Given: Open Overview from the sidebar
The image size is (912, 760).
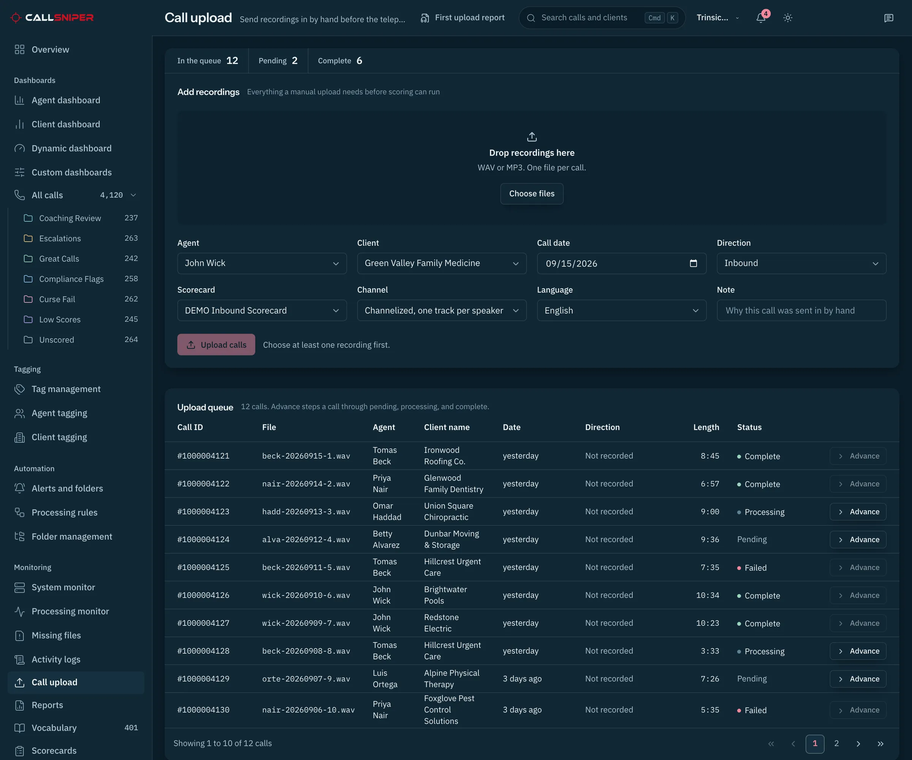Looking at the screenshot, I should (76, 49).
